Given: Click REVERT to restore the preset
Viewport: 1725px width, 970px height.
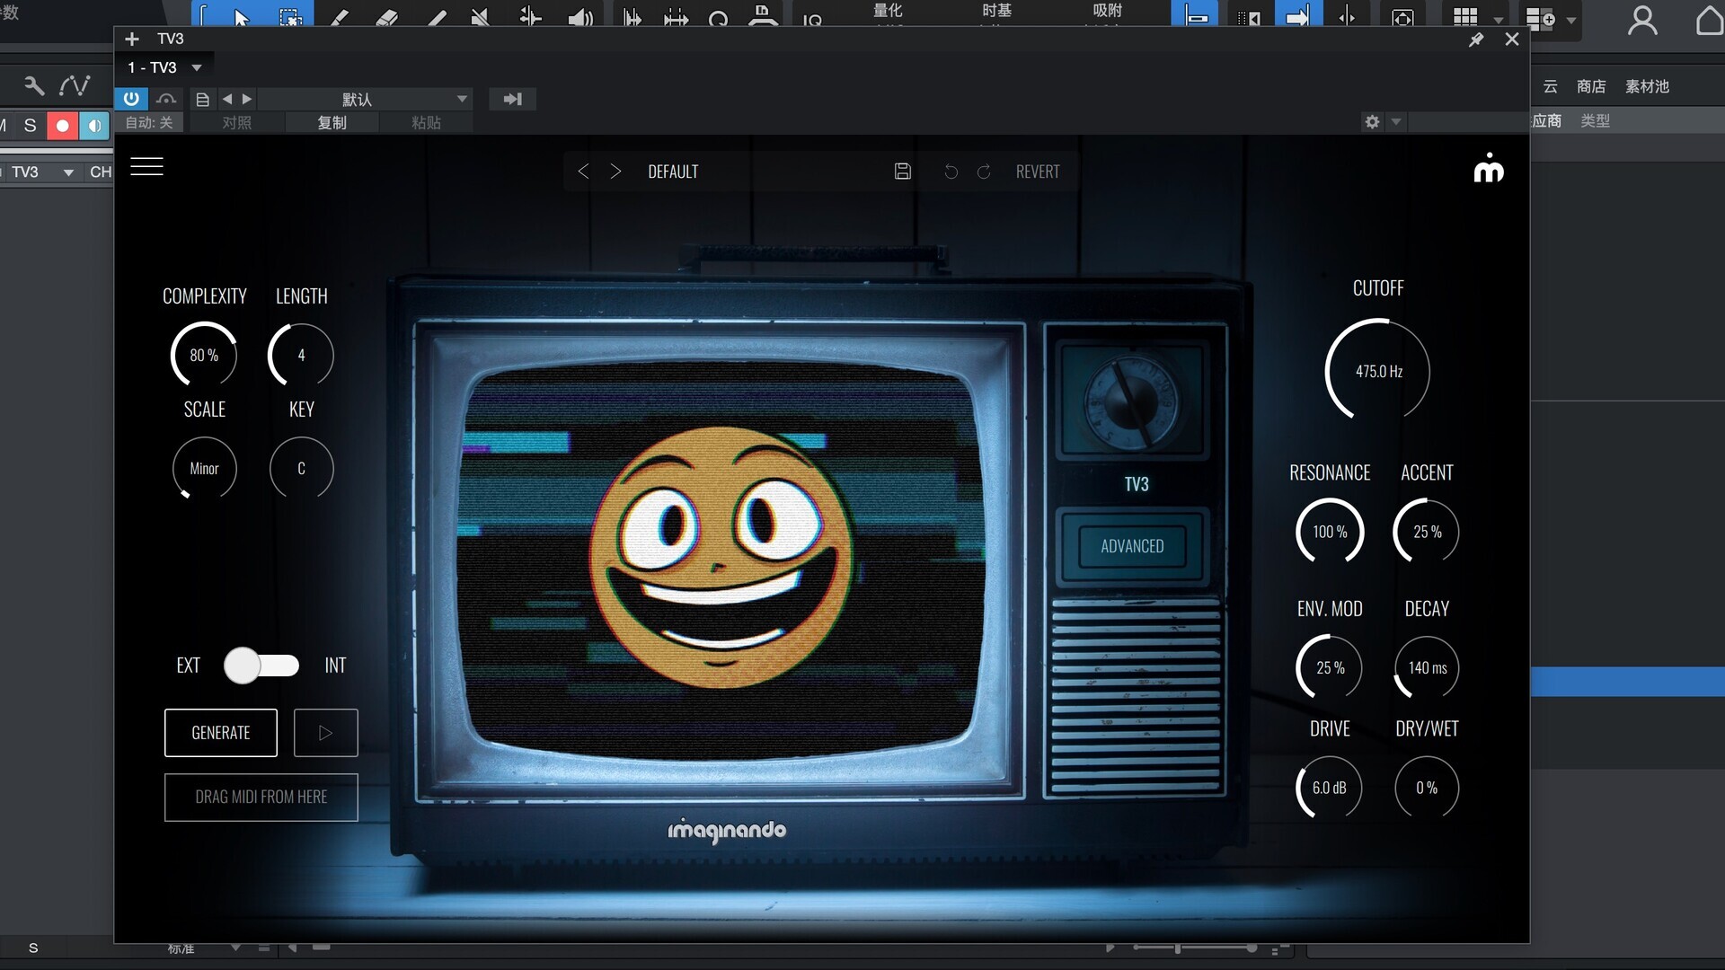Looking at the screenshot, I should [1038, 172].
